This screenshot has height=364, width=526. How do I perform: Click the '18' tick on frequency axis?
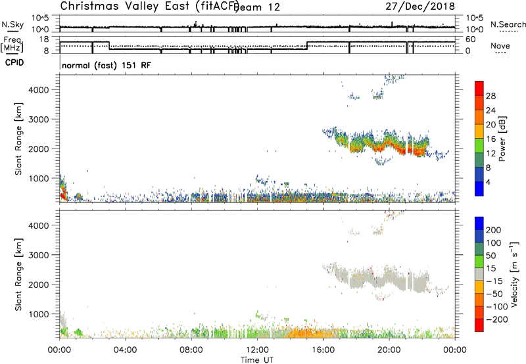click(43, 39)
